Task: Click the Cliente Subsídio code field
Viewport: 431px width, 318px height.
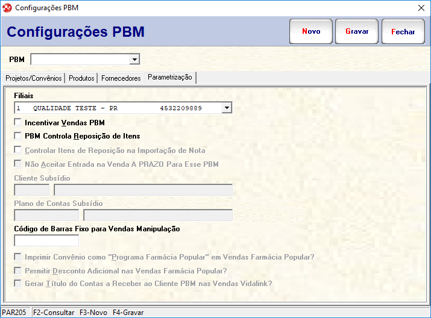Action: point(32,190)
